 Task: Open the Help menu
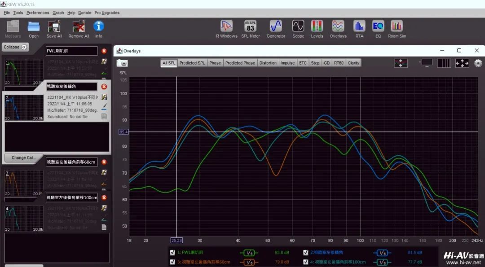(71, 13)
